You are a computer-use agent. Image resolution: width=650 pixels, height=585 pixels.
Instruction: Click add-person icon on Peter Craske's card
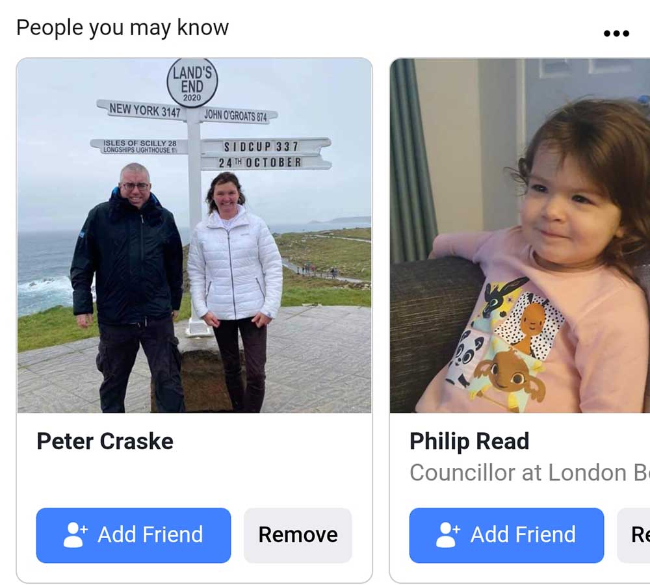pyautogui.click(x=75, y=535)
